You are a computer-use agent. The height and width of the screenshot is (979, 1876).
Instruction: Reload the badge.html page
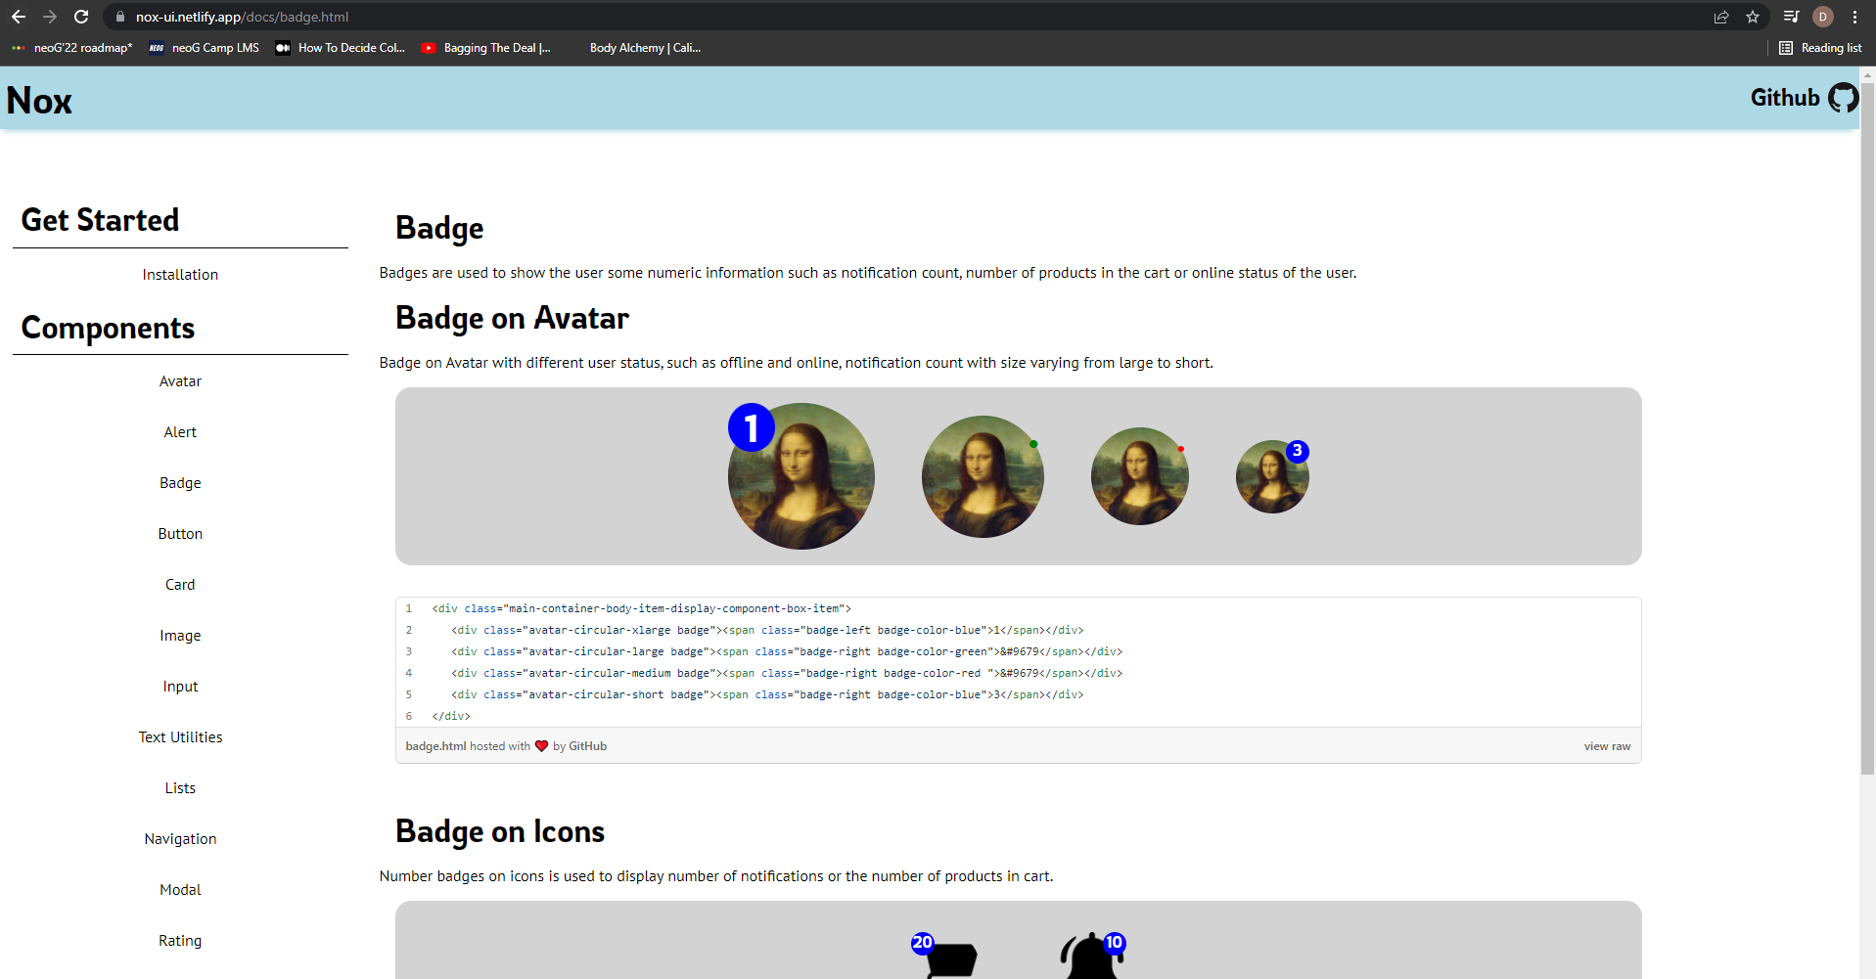81,17
